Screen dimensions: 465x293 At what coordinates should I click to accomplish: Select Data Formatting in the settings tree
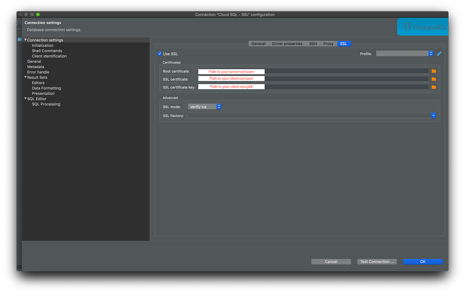(x=46, y=88)
